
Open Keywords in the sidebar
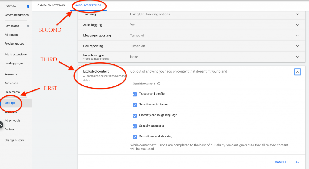pyautogui.click(x=11, y=74)
